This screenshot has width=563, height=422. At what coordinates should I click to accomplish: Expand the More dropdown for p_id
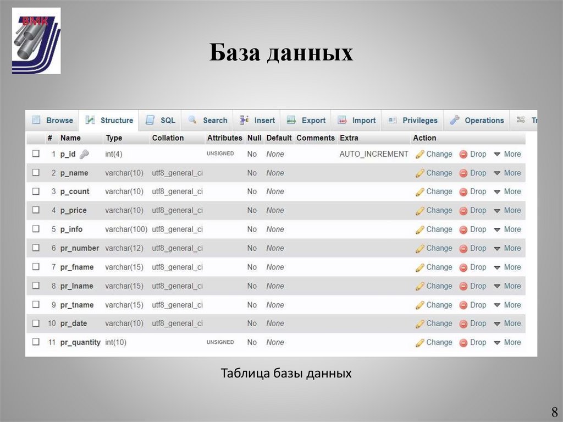pos(511,154)
